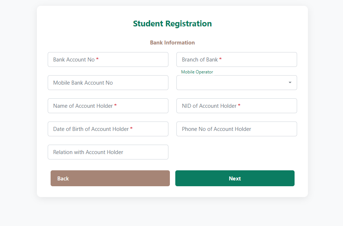The height and width of the screenshot is (226, 343).
Task: Focus the Relation with Account Holder input
Action: click(108, 152)
